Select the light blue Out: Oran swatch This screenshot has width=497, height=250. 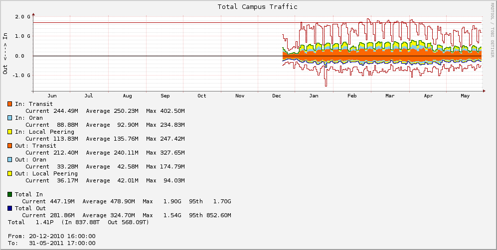tap(10, 160)
